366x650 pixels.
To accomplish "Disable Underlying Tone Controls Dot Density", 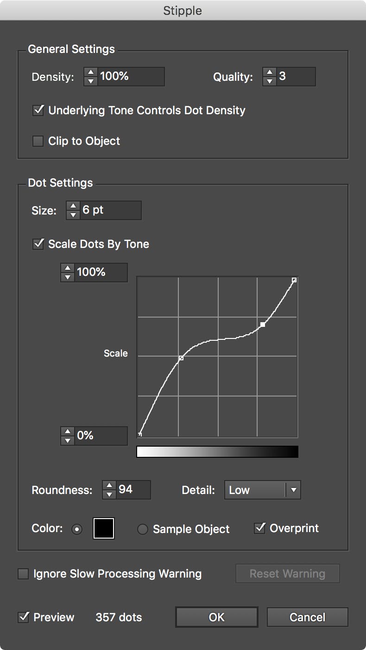I will (x=38, y=110).
